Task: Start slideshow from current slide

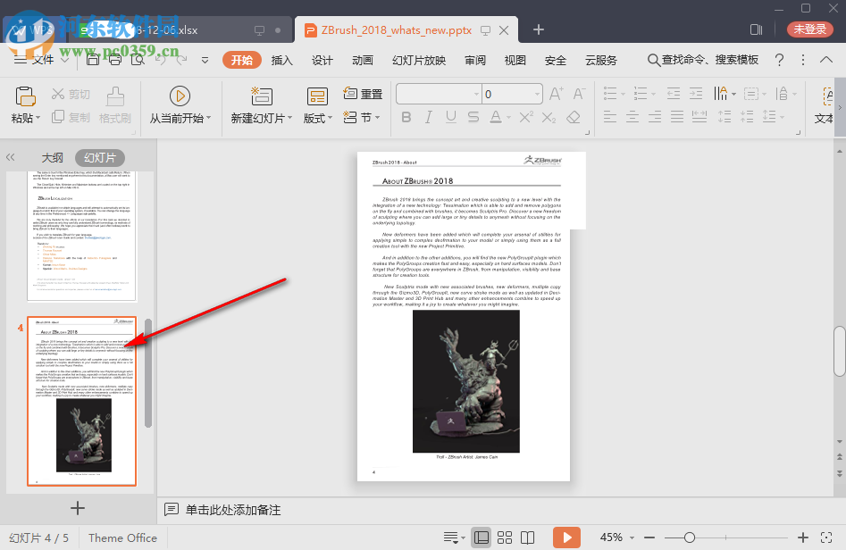Action: [x=180, y=96]
